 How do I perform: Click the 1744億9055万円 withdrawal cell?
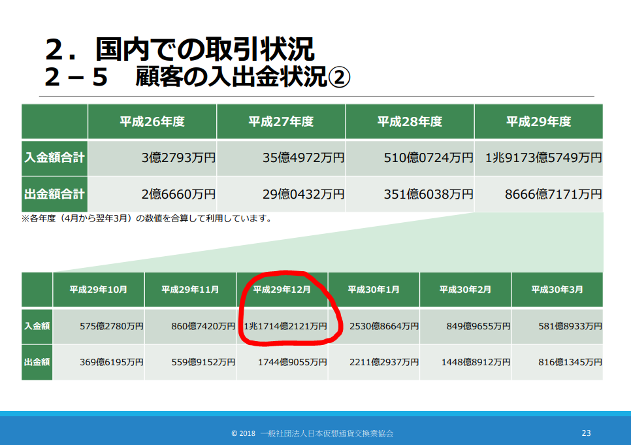tap(292, 361)
